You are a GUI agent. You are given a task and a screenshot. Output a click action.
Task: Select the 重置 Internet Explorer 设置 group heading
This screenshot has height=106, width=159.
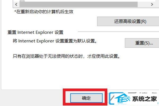pyautogui.click(x=36, y=32)
